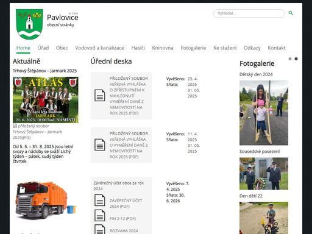Open the document icon next to FIN 2-12 (PDF)
Viewport: 312px width, 234px height.
point(100,216)
